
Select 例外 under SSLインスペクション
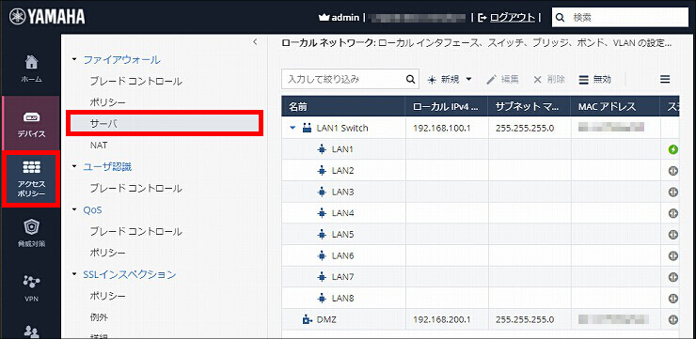(99, 317)
